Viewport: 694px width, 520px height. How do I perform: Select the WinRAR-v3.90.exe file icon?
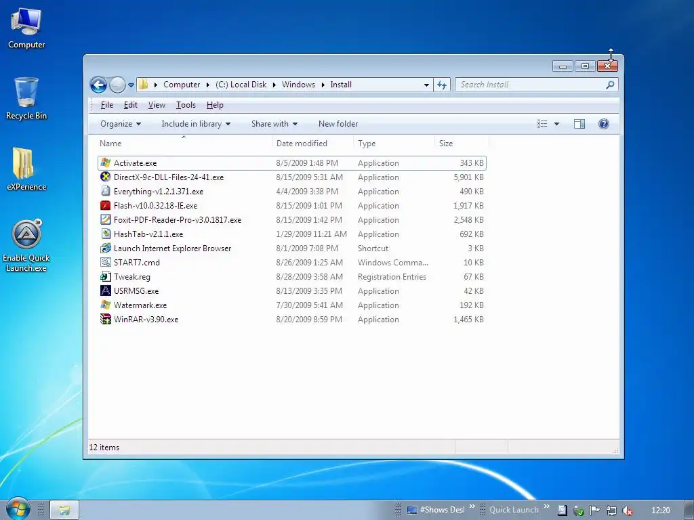click(105, 319)
